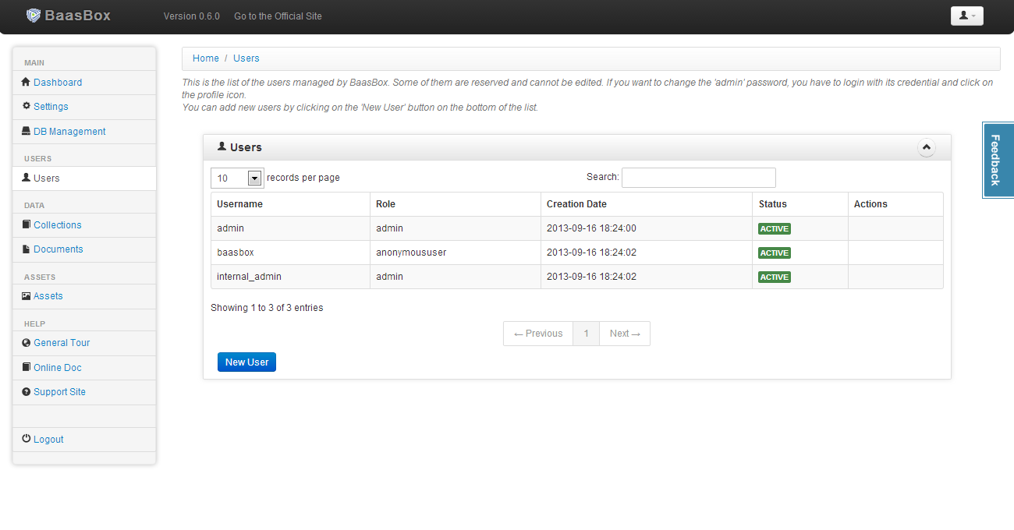The height and width of the screenshot is (530, 1014).
Task: Select the 'internal_admin' username cell
Action: (290, 277)
